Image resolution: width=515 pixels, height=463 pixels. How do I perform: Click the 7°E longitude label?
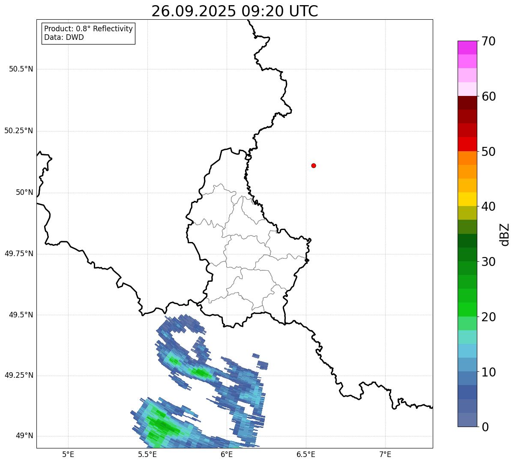click(385, 454)
